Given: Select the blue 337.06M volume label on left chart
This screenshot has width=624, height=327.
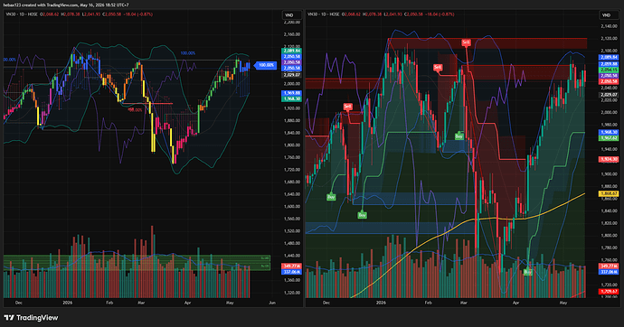Looking at the screenshot, I should pos(292,272).
